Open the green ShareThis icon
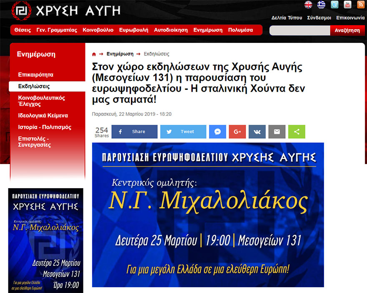 click(x=297, y=132)
